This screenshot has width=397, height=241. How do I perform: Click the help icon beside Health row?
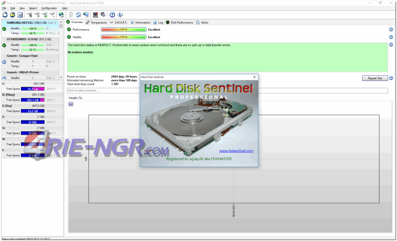[391, 37]
